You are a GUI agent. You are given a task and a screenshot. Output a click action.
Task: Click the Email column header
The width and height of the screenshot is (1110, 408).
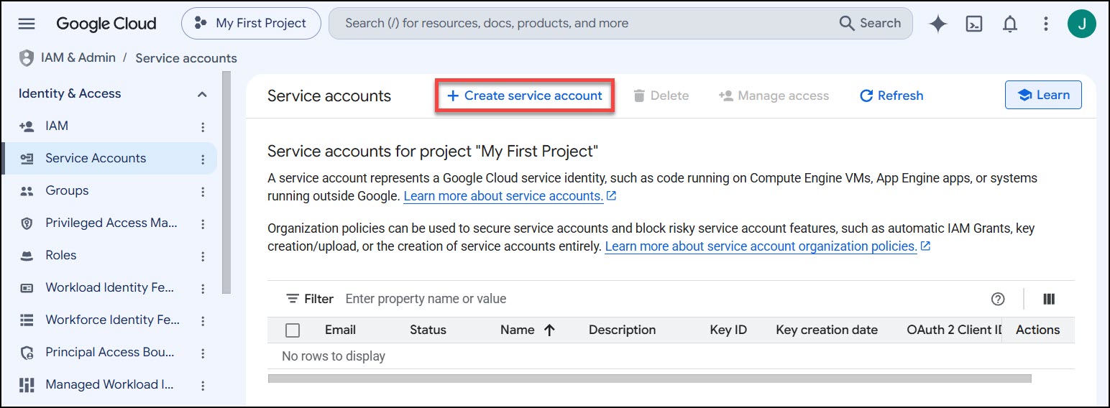click(340, 330)
